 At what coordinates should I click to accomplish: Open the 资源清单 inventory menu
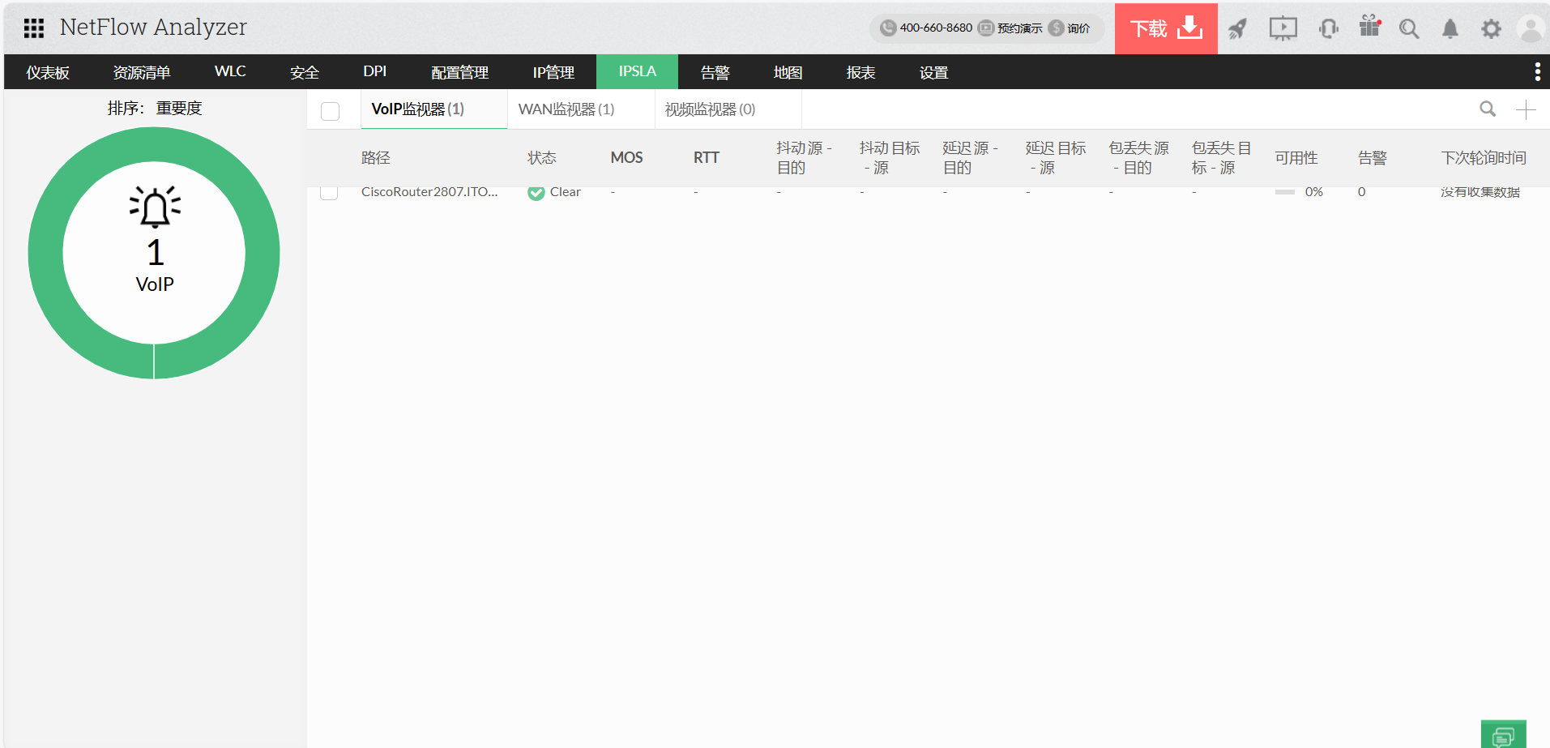[142, 72]
